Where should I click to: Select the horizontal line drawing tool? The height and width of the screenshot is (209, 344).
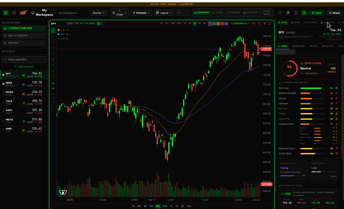53,42
